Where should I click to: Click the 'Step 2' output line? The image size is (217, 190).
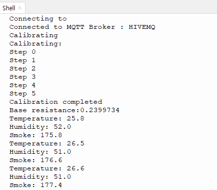(x=23, y=69)
